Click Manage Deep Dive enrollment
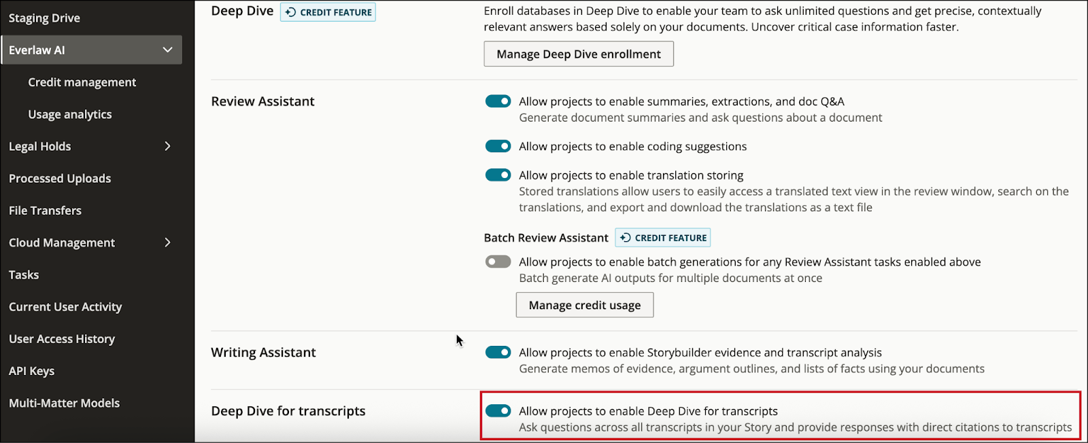The width and height of the screenshot is (1088, 443). (x=577, y=54)
